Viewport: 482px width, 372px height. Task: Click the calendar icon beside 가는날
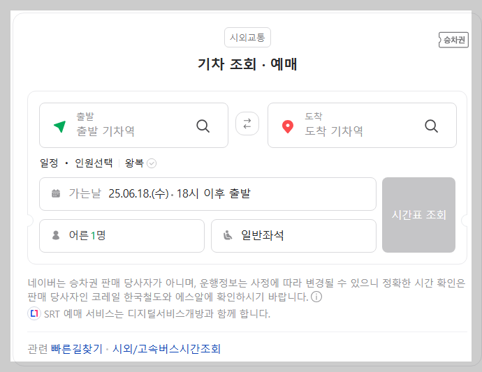56,193
